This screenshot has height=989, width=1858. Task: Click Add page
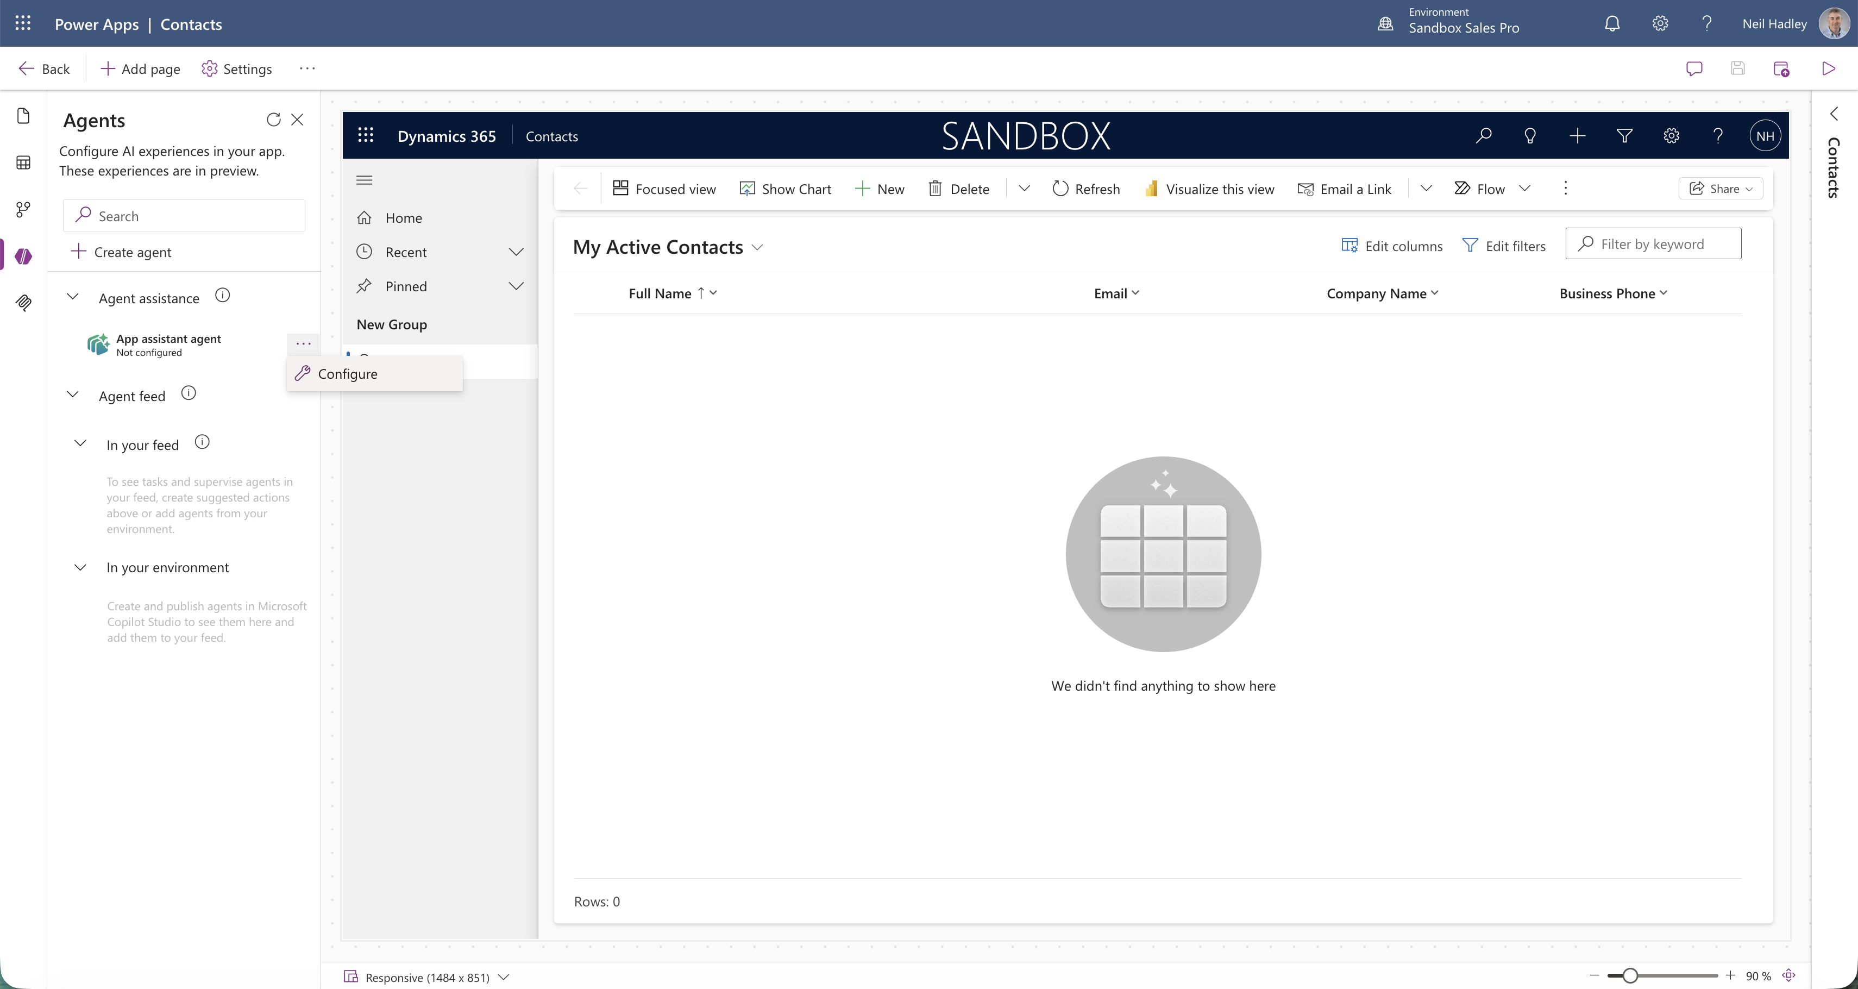140,68
